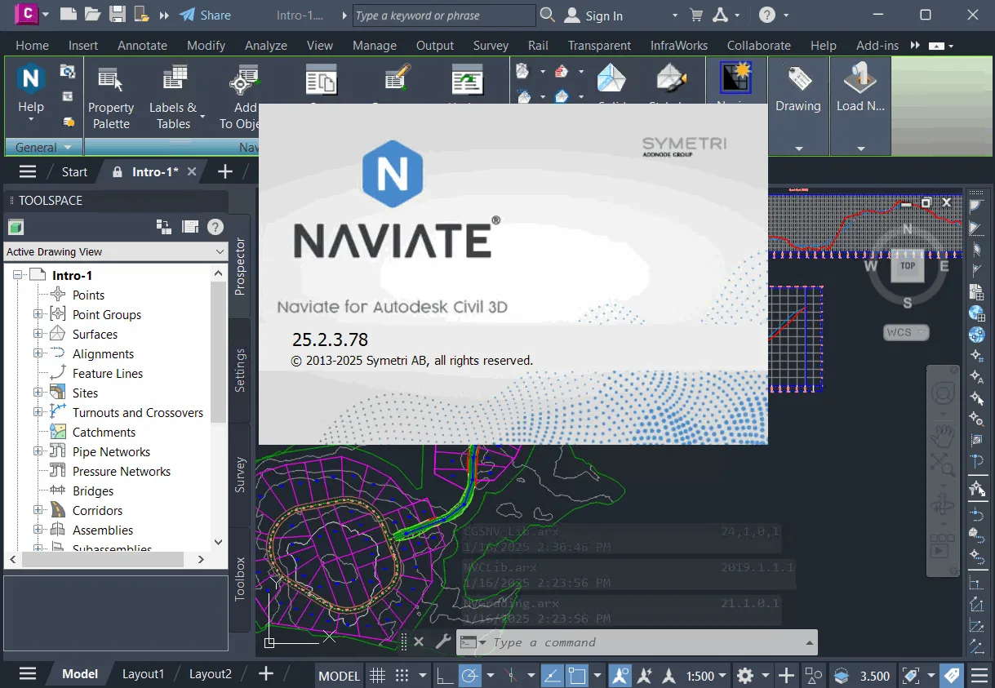Screen dimensions: 995x688
Task: Switch to the Layout1 tab
Action: tap(143, 674)
